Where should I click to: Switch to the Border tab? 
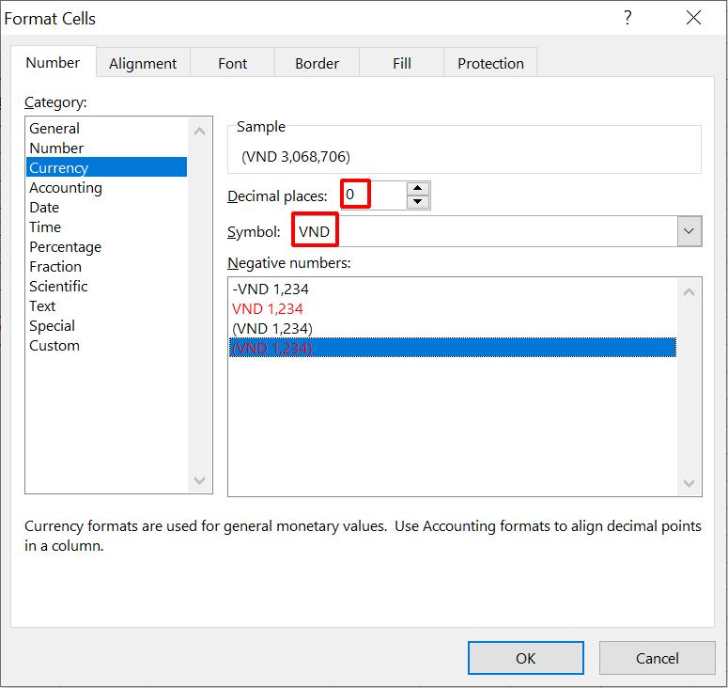click(317, 63)
